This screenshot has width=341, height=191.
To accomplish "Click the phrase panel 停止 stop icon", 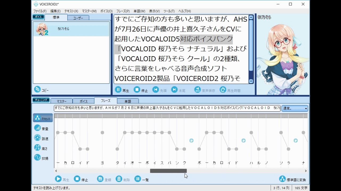I will click(x=77, y=179).
